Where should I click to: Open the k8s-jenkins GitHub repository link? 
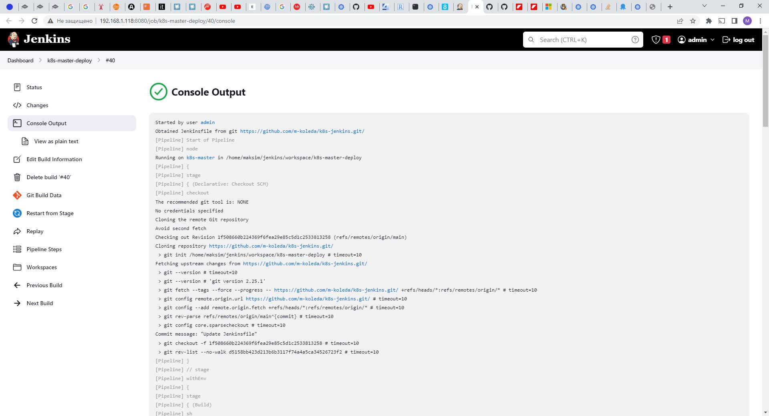[302, 131]
